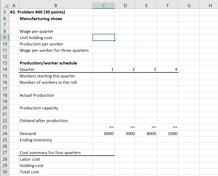This screenshot has width=218, height=176.
Task: Select row 30 header
Action: point(5,172)
